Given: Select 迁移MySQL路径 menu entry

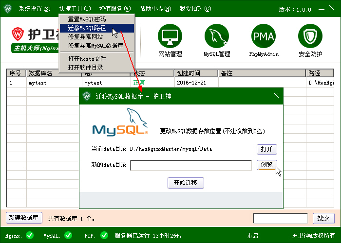Looking at the screenshot, I should (x=97, y=28).
